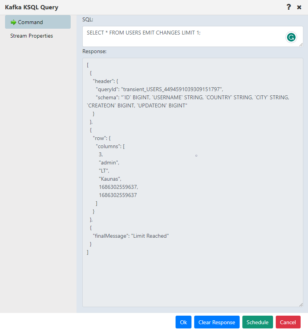Click the Response box resize handle

pos(301,305)
